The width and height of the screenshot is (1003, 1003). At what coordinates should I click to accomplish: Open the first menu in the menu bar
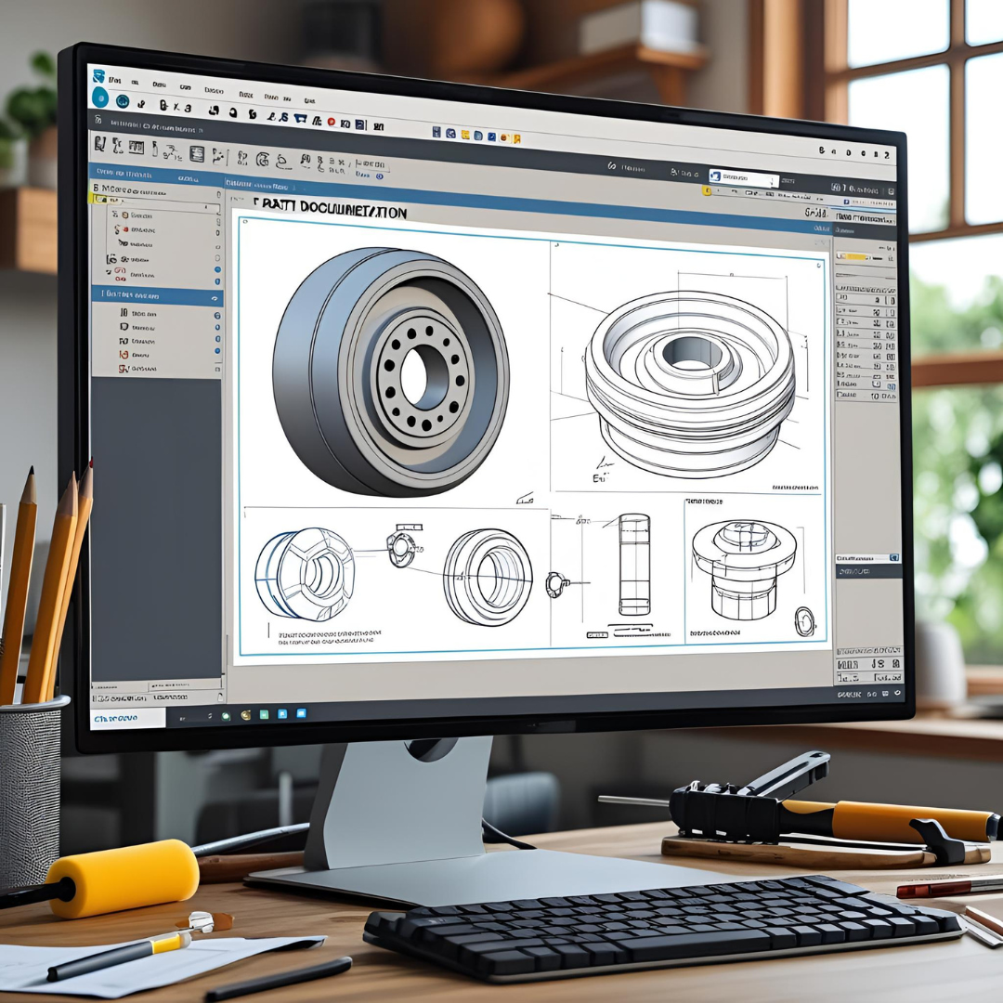[116, 80]
